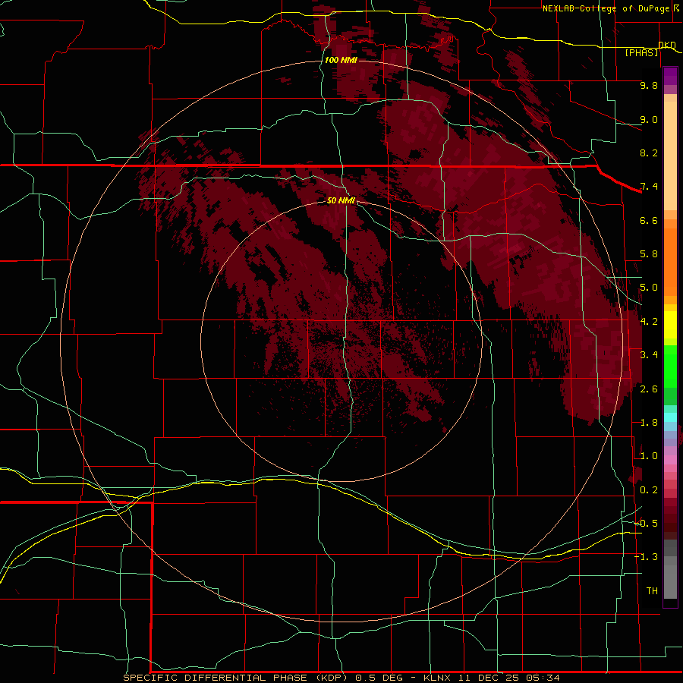This screenshot has height=683, width=683.
Task: Click the 100 NMI range ring label
Action: click(x=341, y=60)
